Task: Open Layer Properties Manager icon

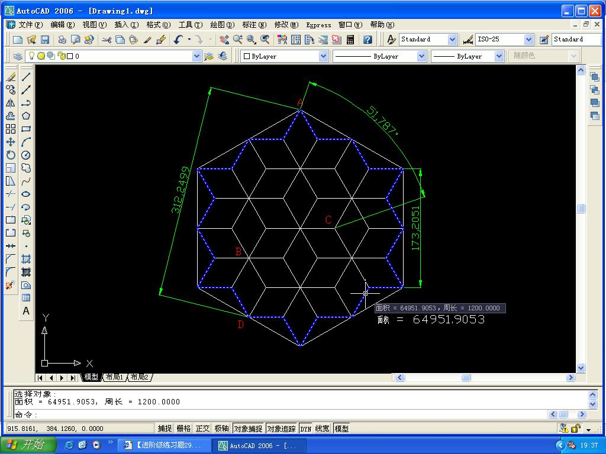Action: coord(17,56)
